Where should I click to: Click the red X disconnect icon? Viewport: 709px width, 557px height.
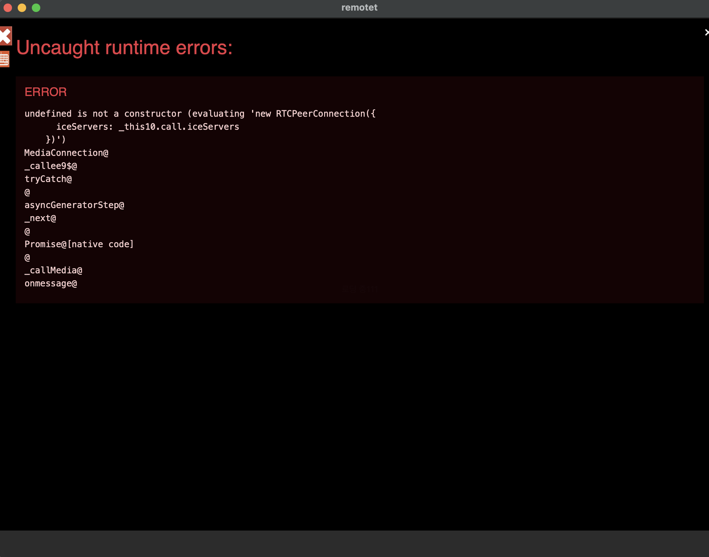(x=5, y=36)
